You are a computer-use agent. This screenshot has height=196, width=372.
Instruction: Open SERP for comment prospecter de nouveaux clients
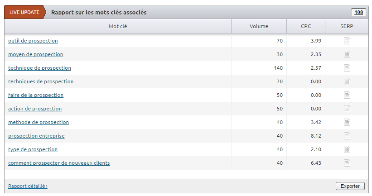tap(347, 163)
